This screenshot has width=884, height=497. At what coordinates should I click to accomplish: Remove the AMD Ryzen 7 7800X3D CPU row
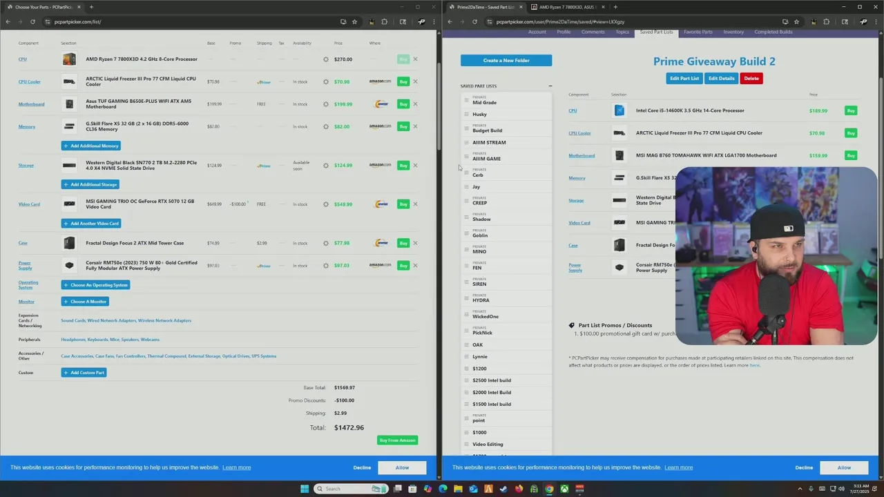click(415, 59)
